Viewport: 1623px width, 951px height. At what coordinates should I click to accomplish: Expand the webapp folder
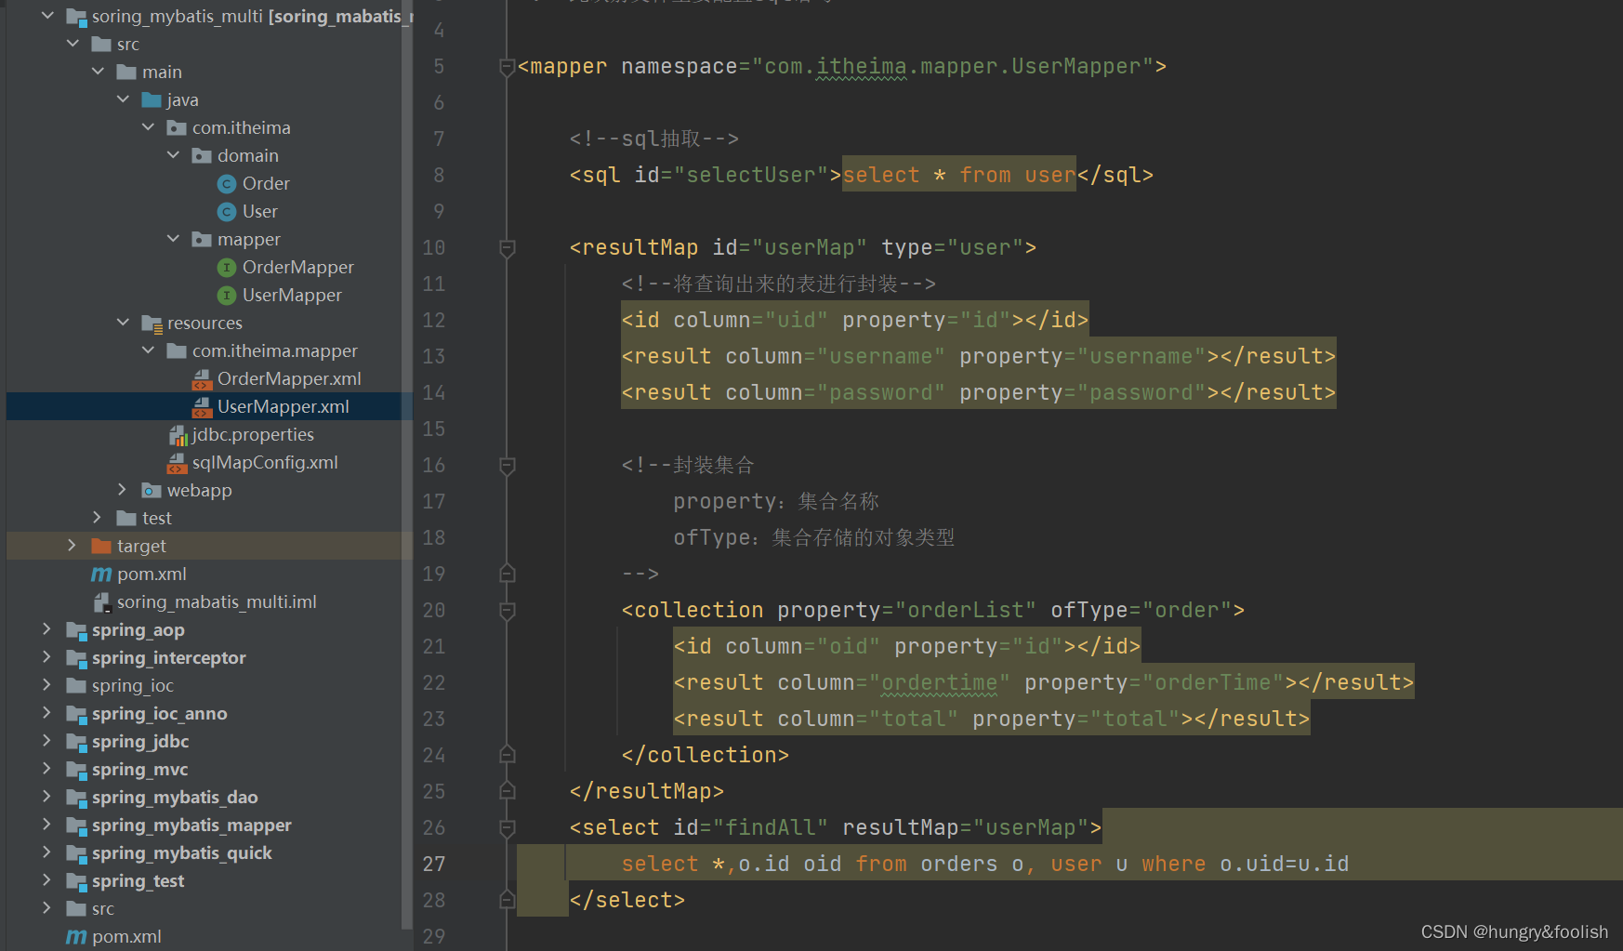(x=123, y=489)
